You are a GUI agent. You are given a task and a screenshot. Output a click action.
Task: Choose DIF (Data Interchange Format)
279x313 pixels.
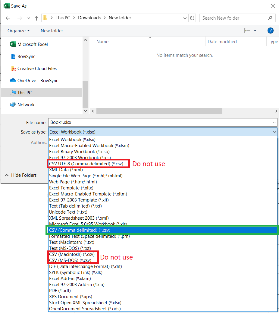(163, 266)
